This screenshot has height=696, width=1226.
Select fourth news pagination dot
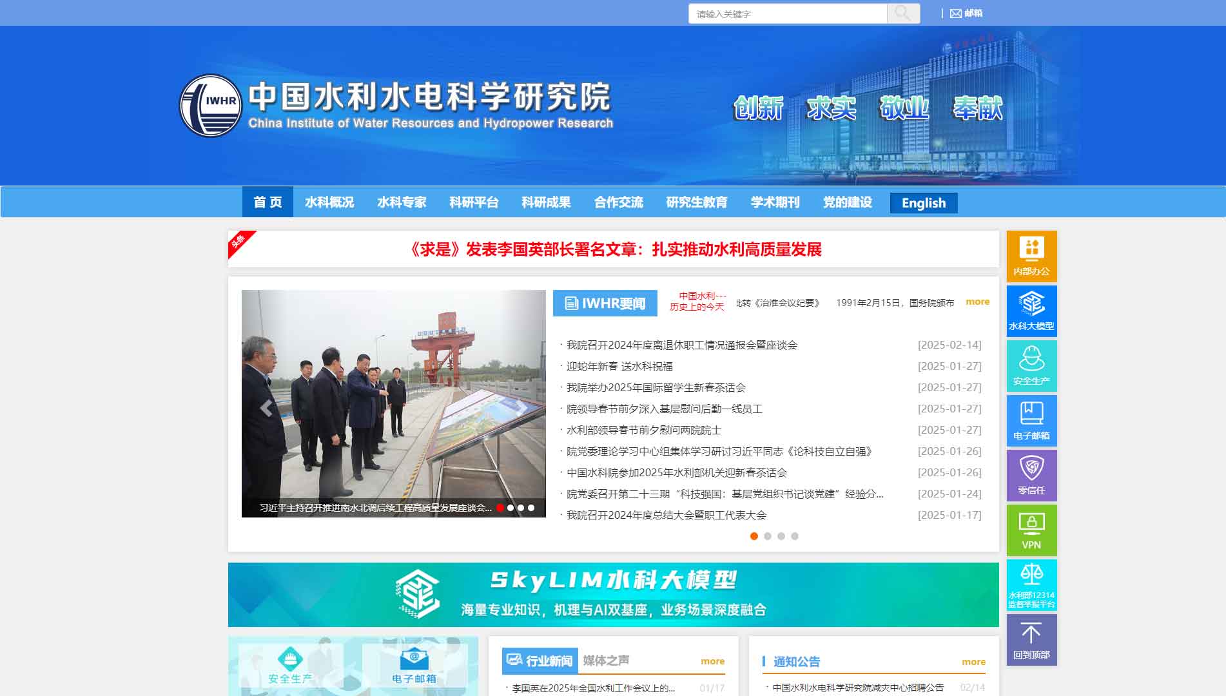click(x=795, y=536)
